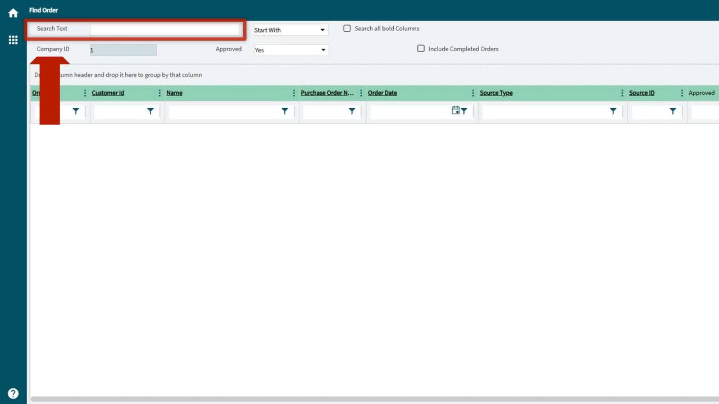Click into the Search Text field

tap(165, 29)
